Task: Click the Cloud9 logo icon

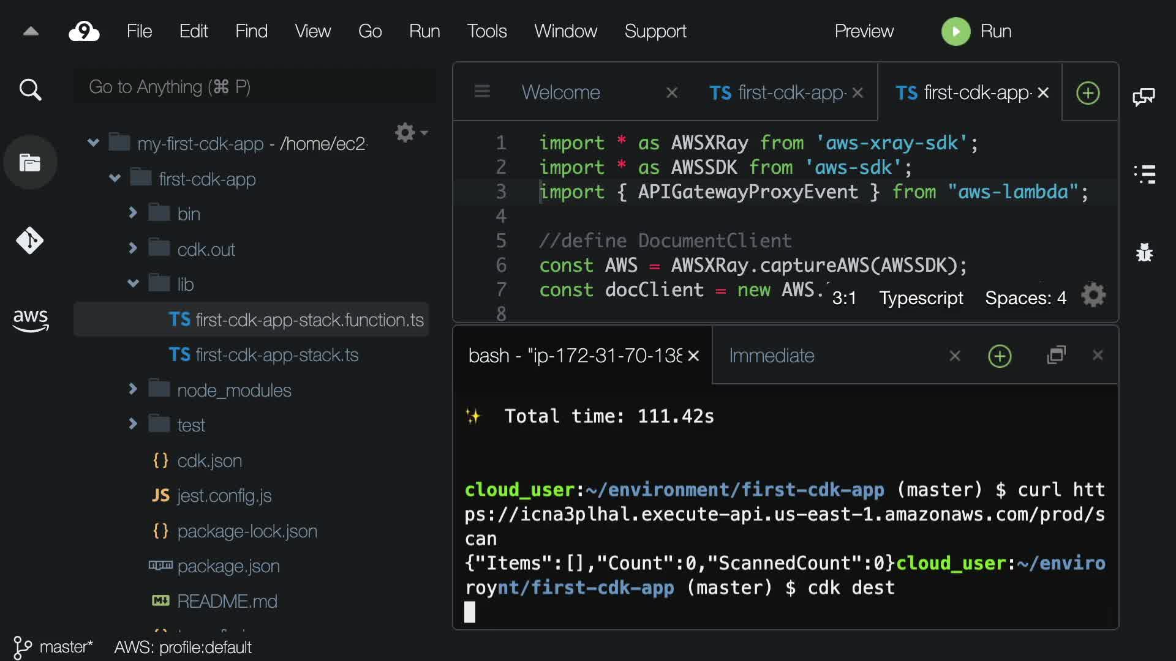Action: [84, 31]
